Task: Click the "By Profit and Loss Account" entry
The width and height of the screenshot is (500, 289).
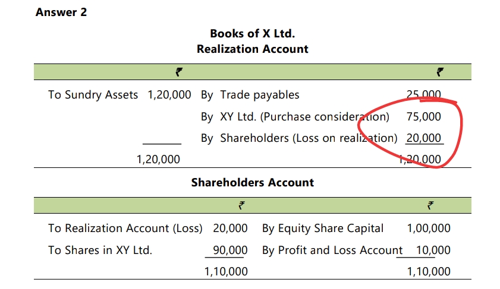Action: (332, 250)
